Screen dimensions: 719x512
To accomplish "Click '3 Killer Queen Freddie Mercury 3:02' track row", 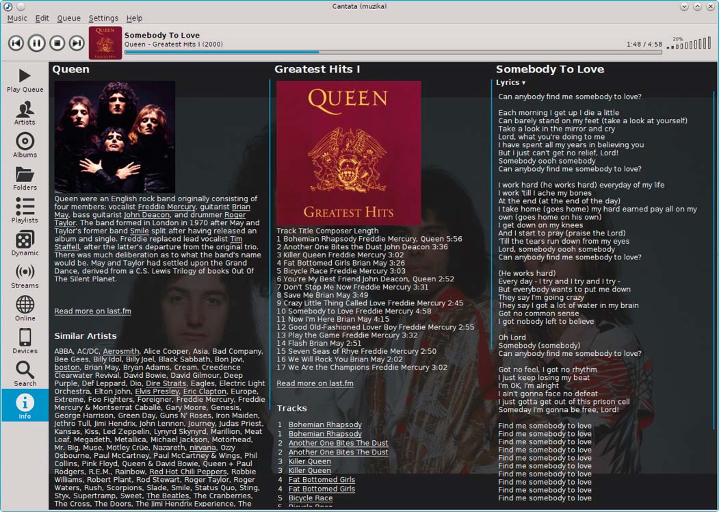I will [340, 255].
